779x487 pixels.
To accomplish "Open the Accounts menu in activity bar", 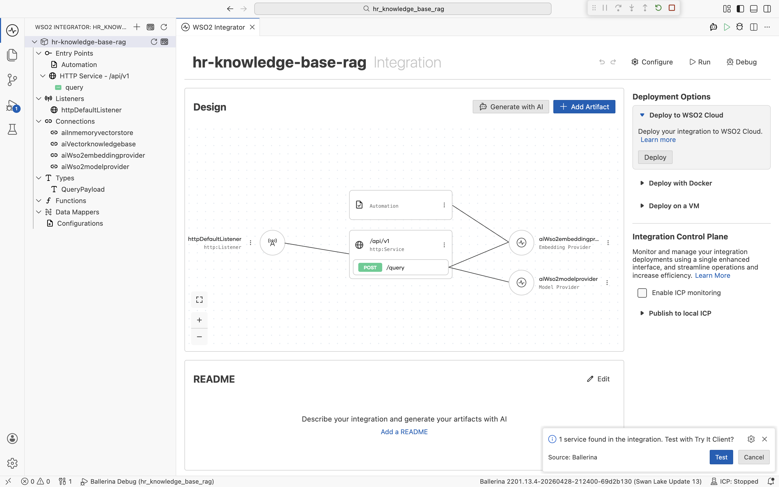I will [12, 439].
